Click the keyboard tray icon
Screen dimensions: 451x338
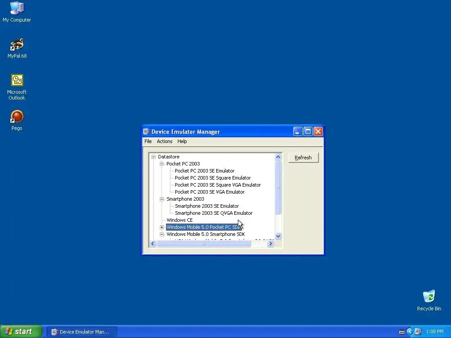402,332
